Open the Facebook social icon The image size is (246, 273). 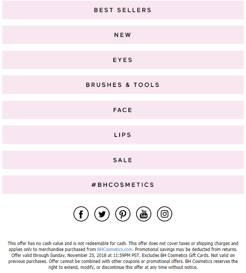(81, 214)
